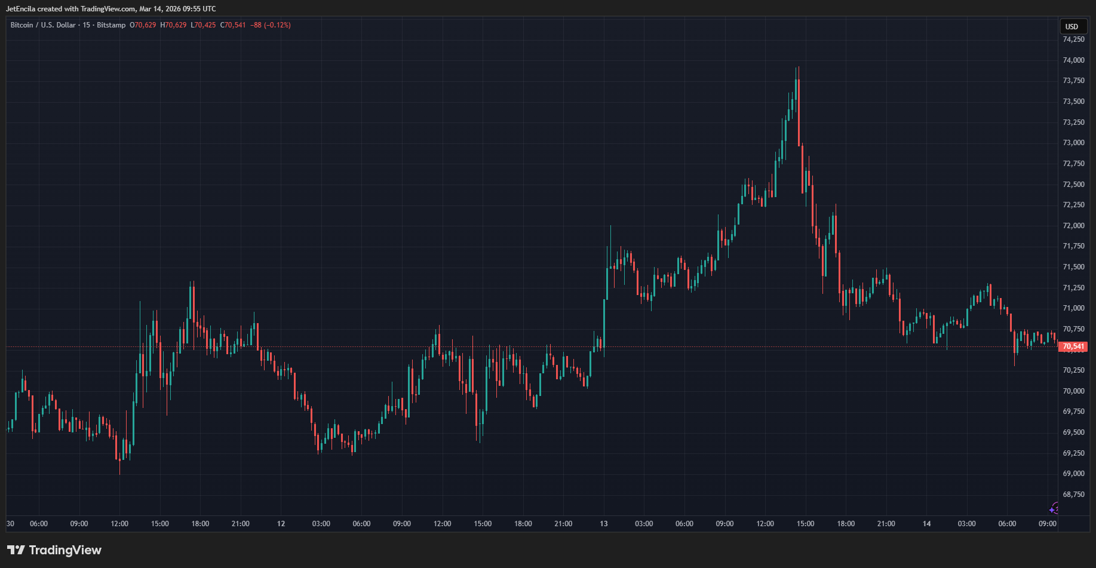Viewport: 1096px width, 568px height.
Task: Click the 68,750 price scale label
Action: (1073, 495)
